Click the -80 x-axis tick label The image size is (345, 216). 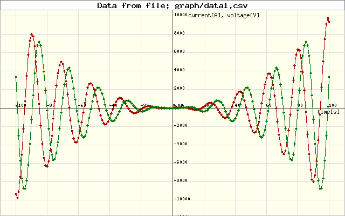point(50,105)
